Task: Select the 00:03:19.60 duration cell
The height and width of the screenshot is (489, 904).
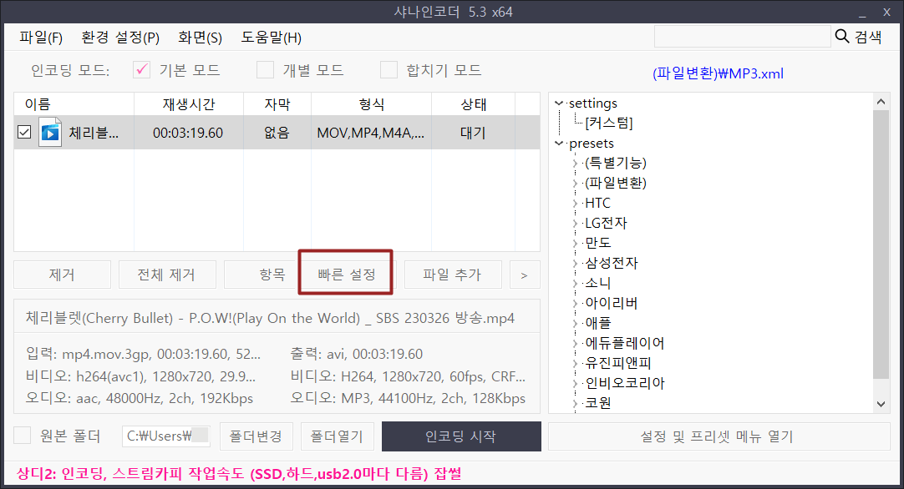Action: click(x=188, y=133)
